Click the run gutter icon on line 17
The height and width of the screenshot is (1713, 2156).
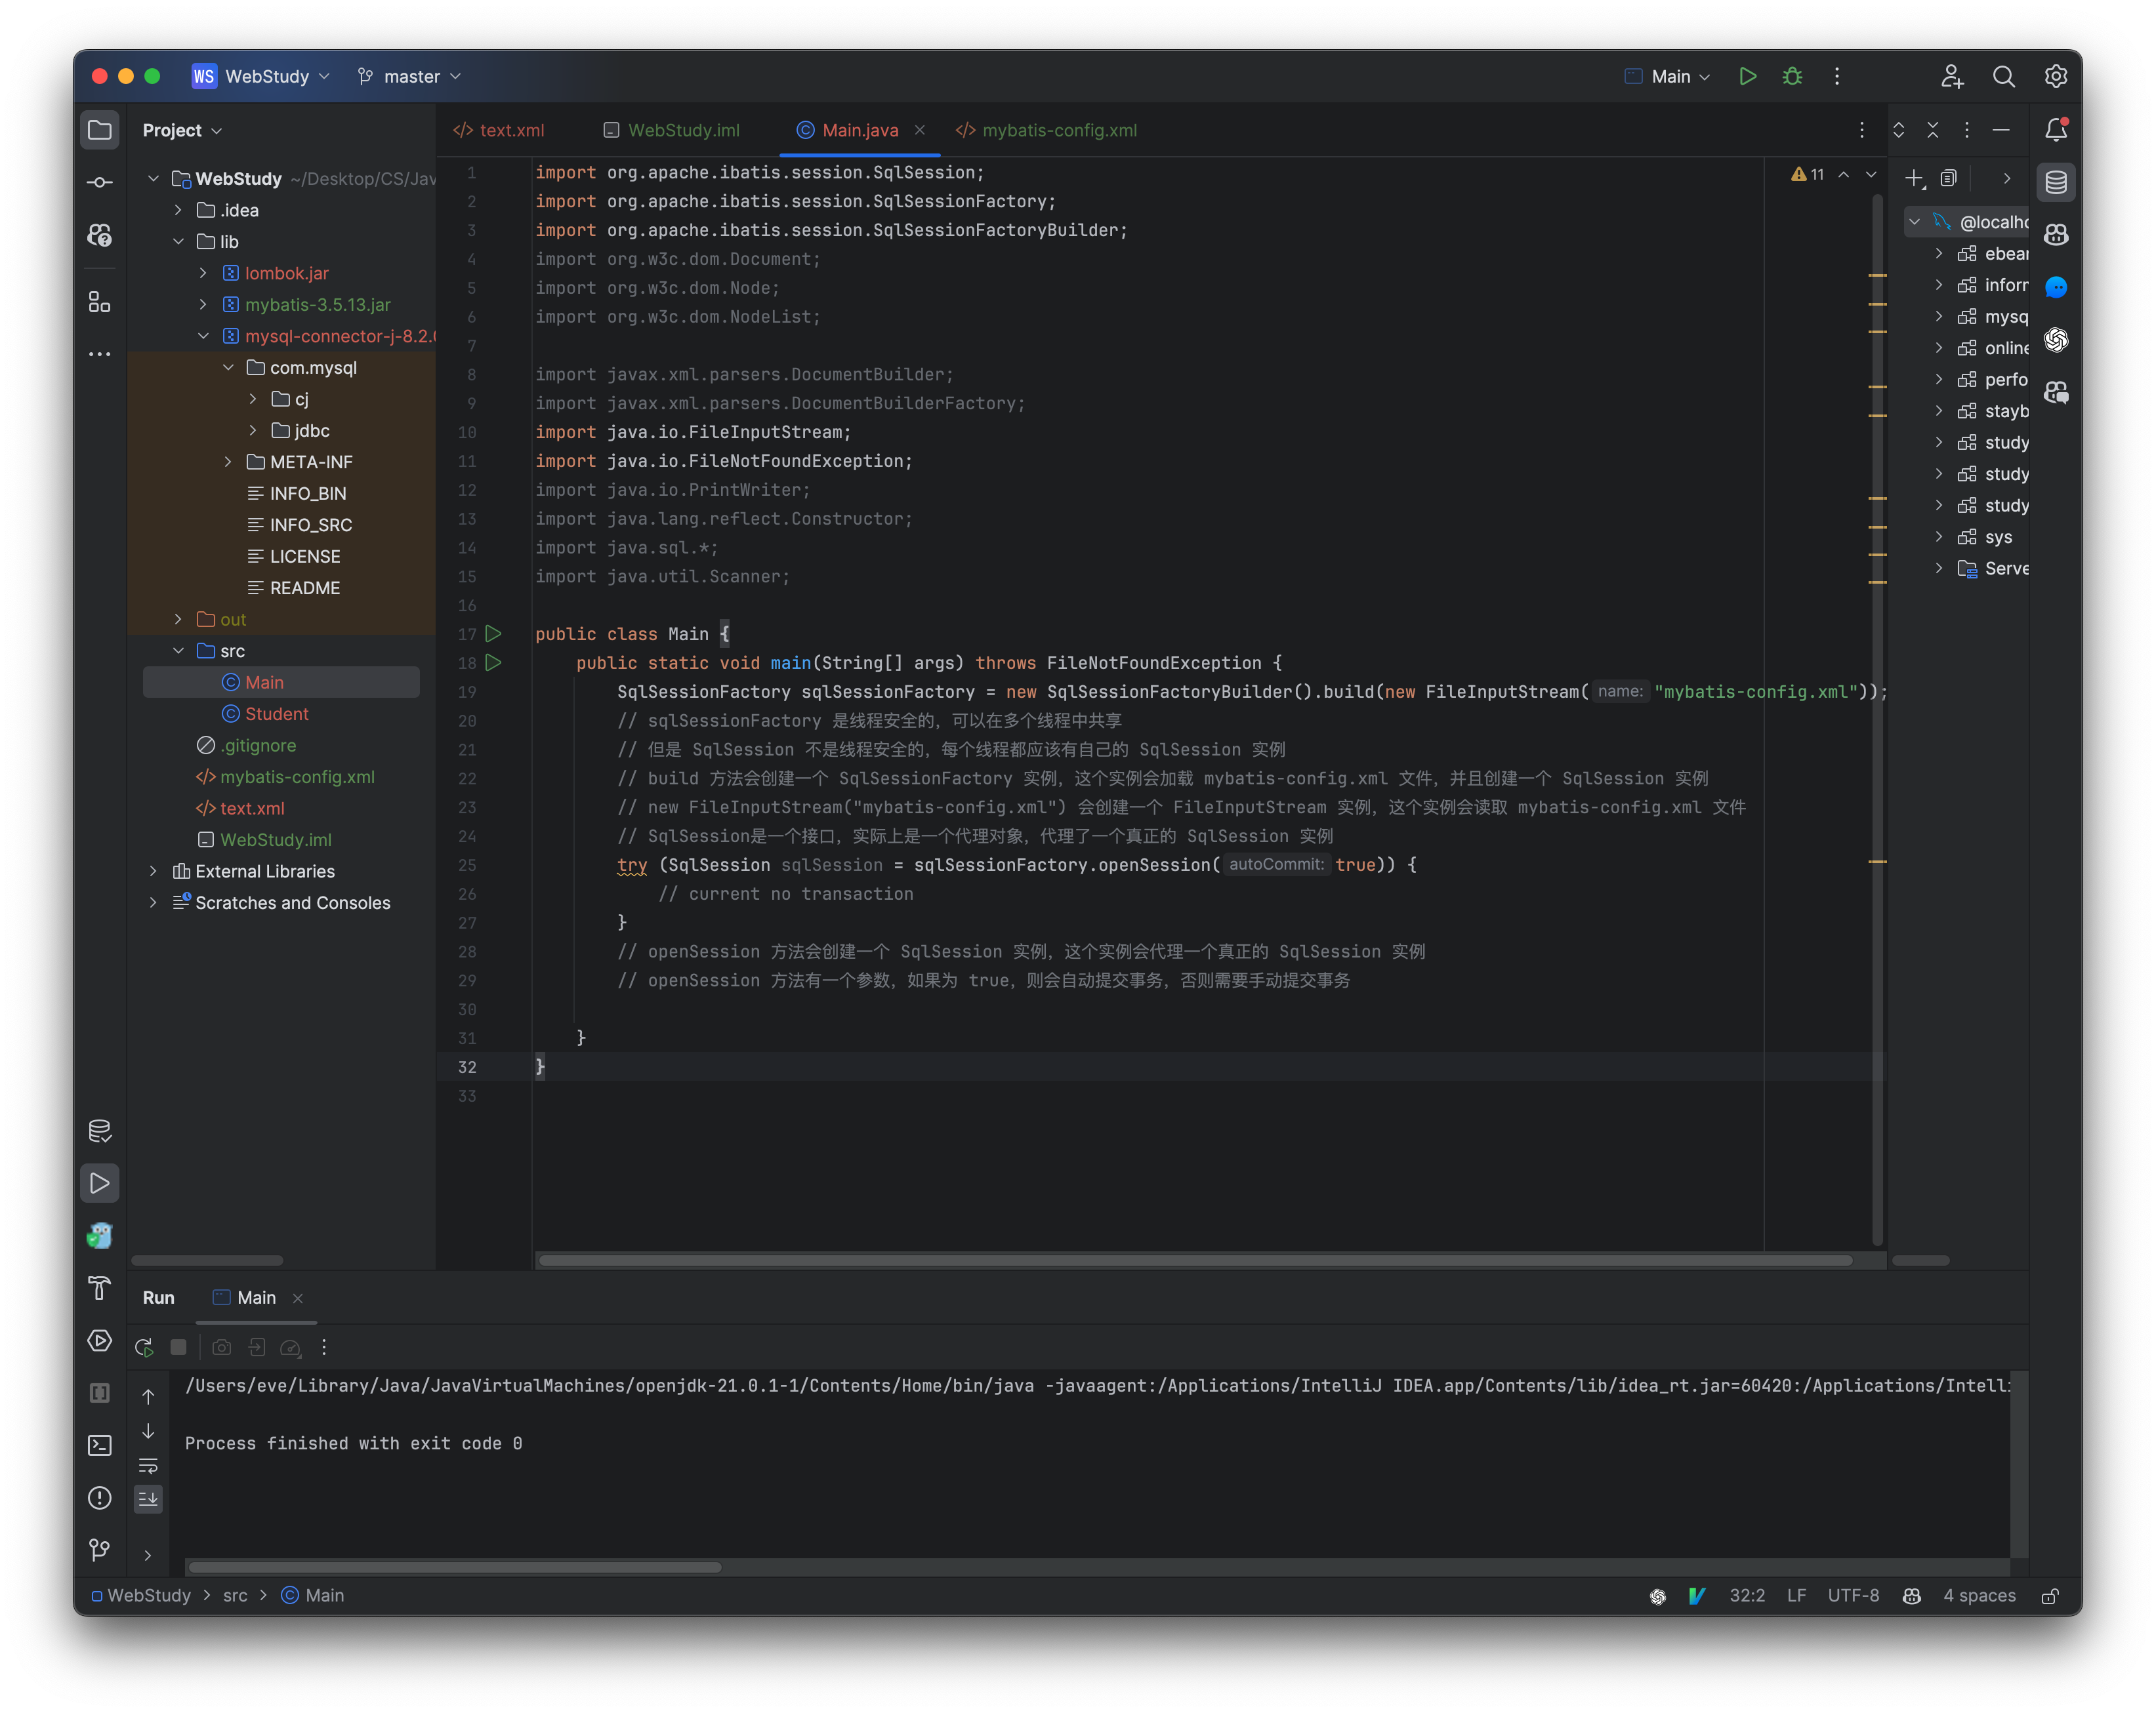point(493,634)
